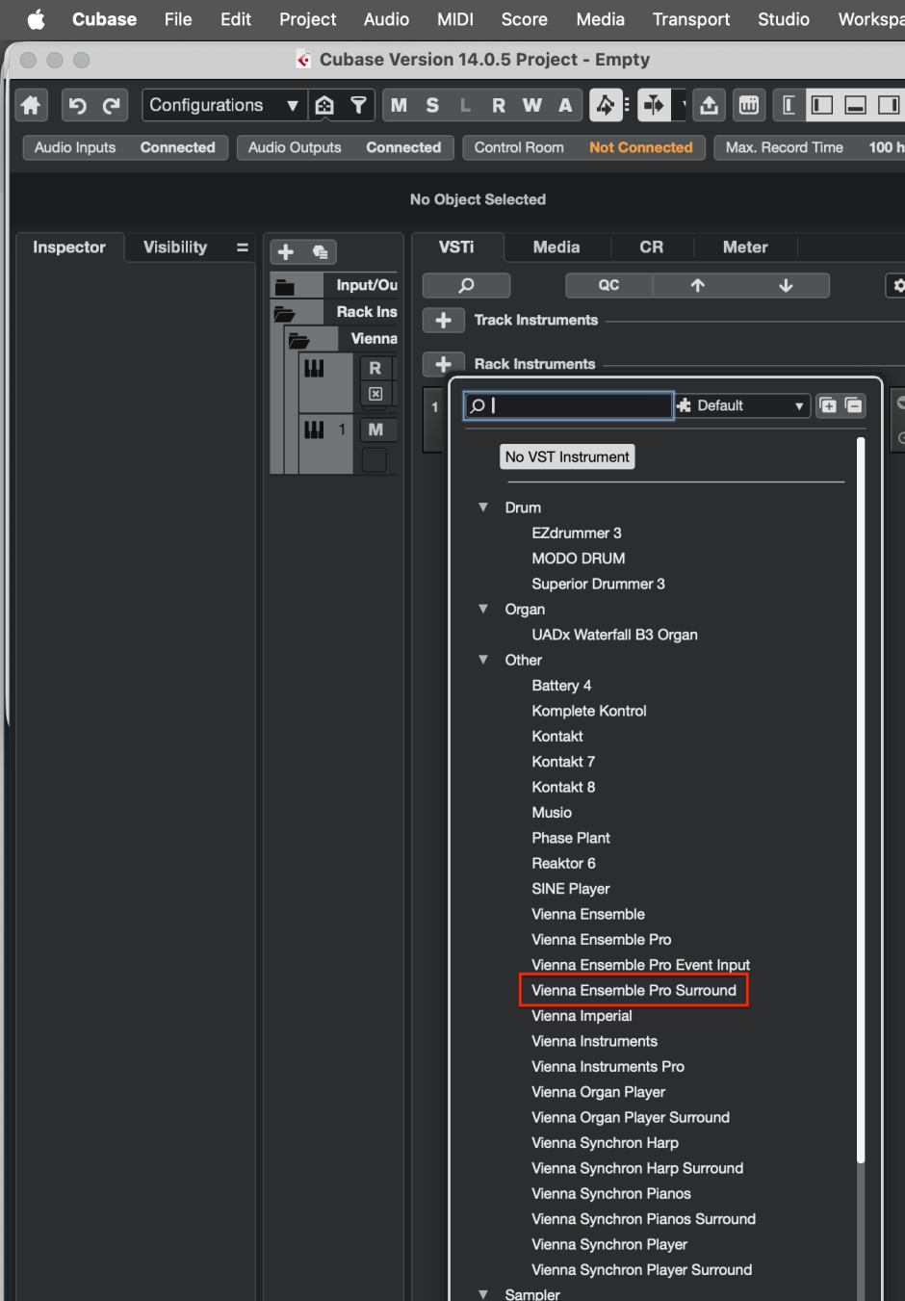The width and height of the screenshot is (905, 1301).
Task: Collapse the Drum category in the list
Action: pos(483,507)
